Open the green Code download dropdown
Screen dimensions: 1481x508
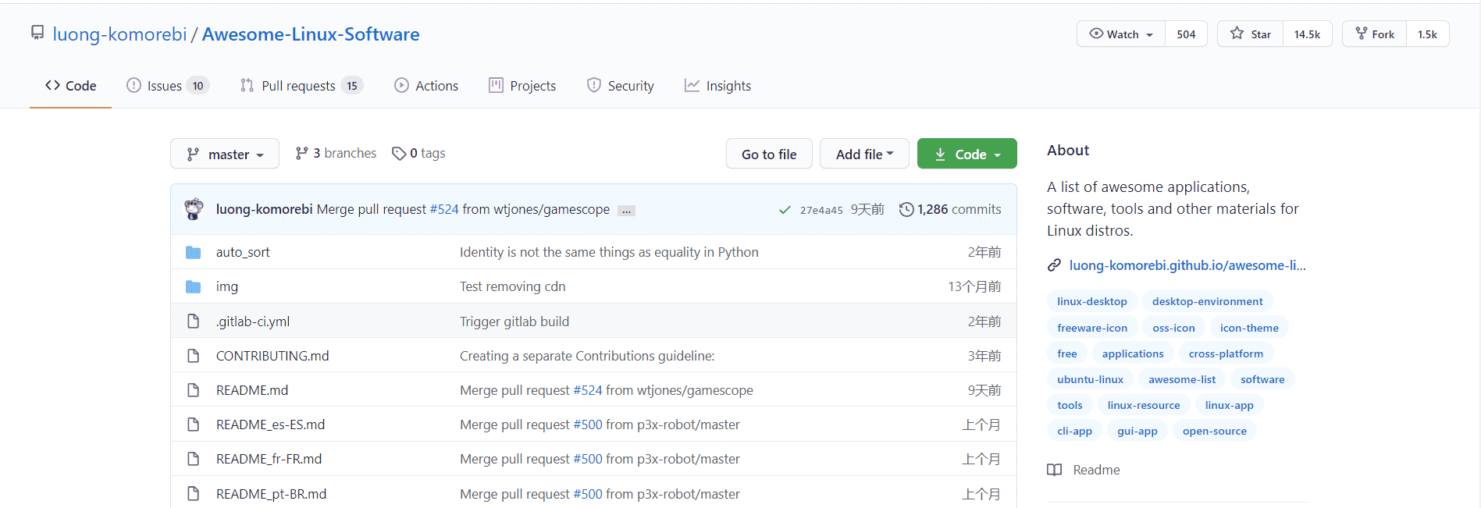967,154
